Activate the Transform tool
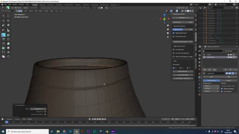This screenshot has width=239, height=134. [x=8, y=25]
